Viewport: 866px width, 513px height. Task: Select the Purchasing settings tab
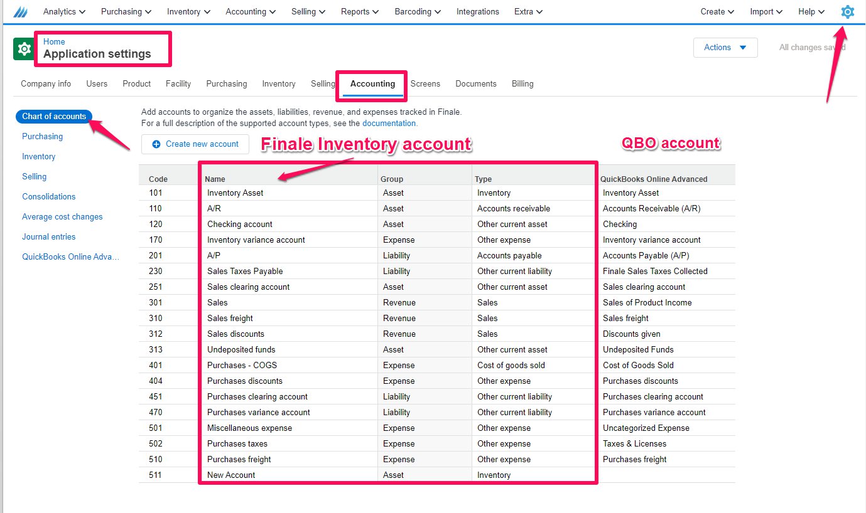[x=226, y=83]
